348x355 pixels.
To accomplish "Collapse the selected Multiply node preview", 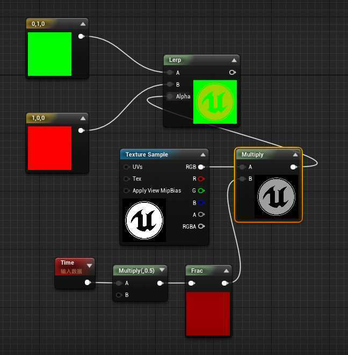I will pyautogui.click(x=295, y=154).
